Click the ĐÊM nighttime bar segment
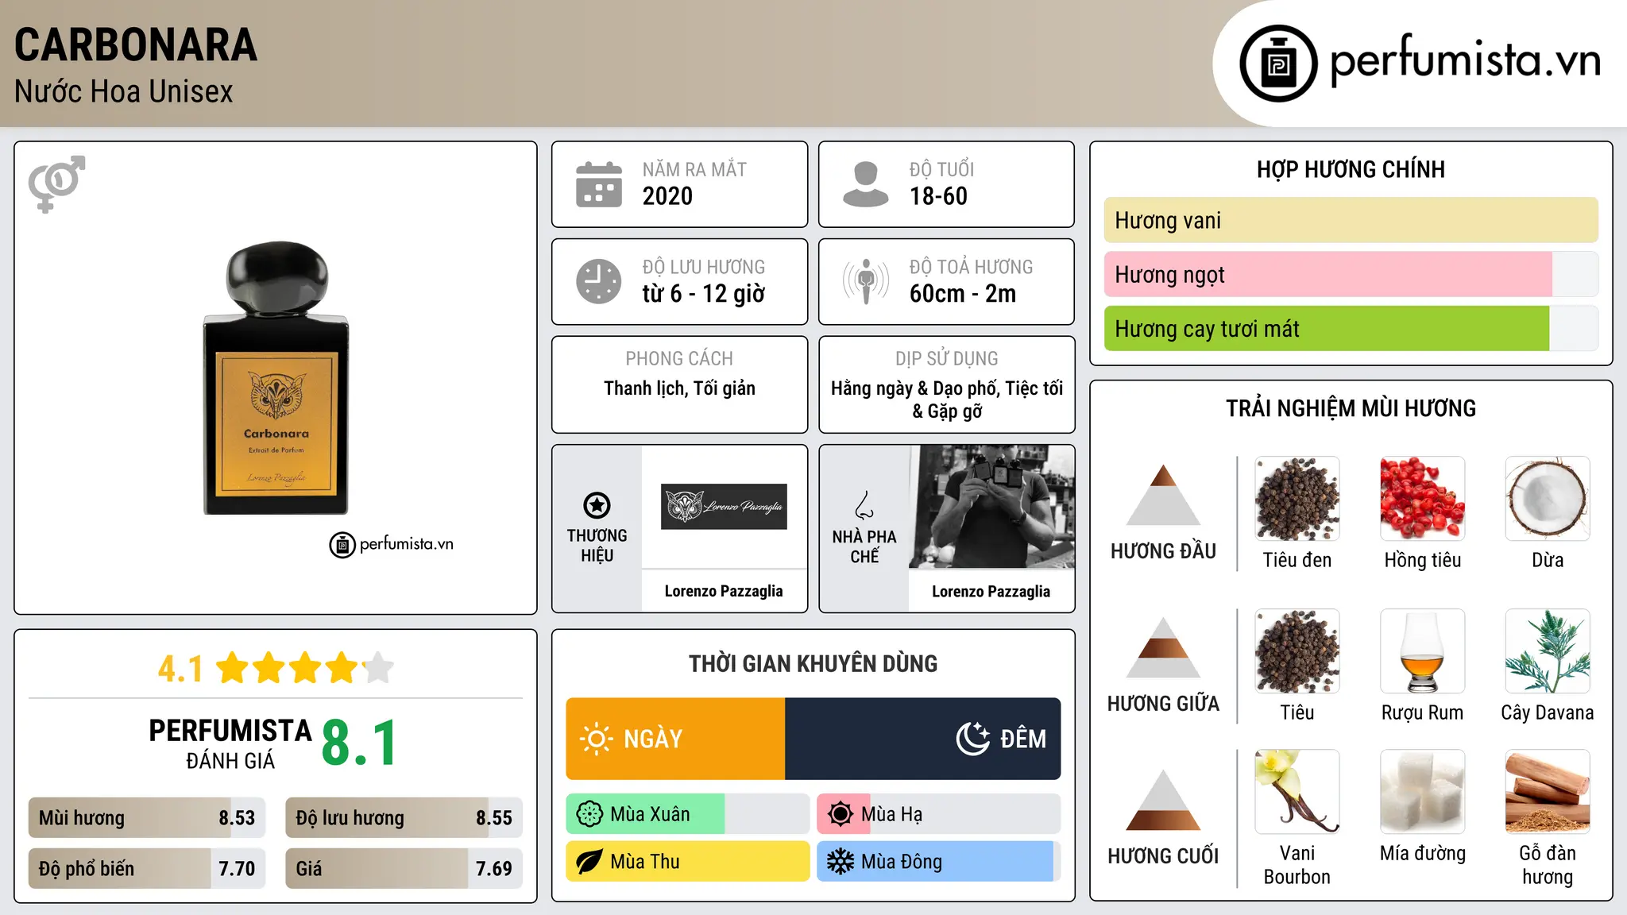 [923, 739]
